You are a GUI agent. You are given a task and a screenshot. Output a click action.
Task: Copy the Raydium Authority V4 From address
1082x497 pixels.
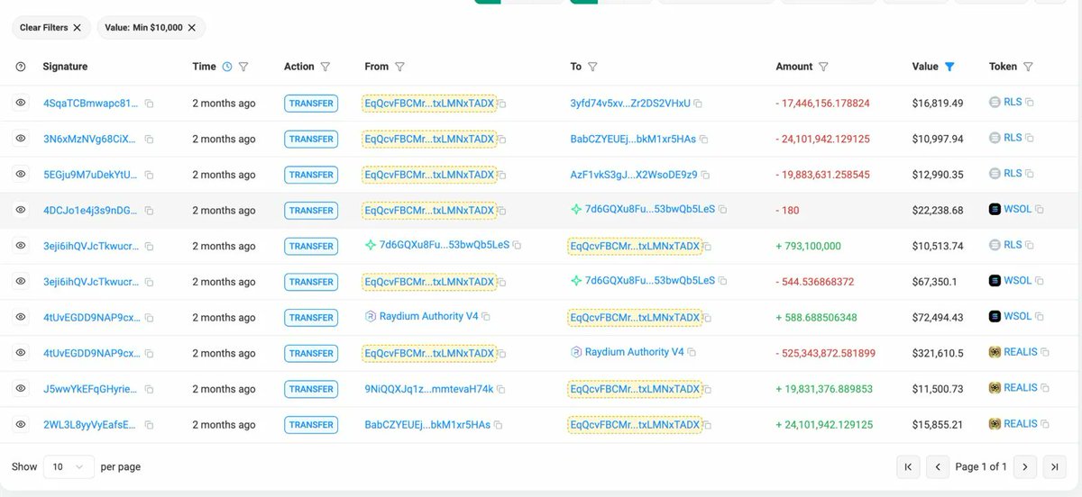[486, 317]
